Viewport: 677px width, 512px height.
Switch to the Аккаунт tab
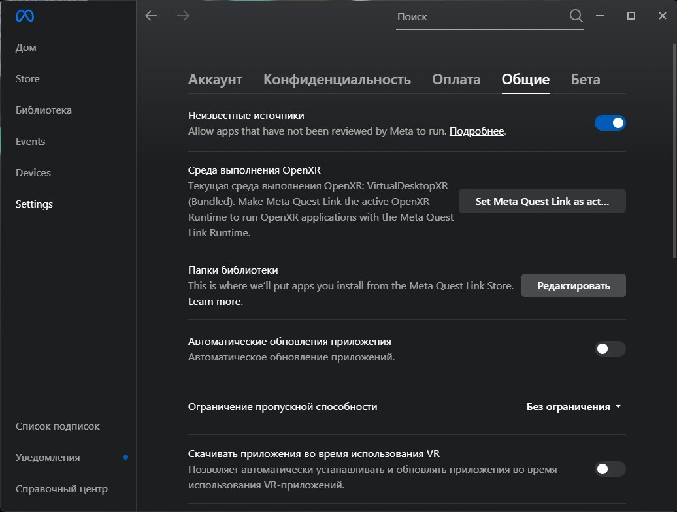[x=215, y=80]
